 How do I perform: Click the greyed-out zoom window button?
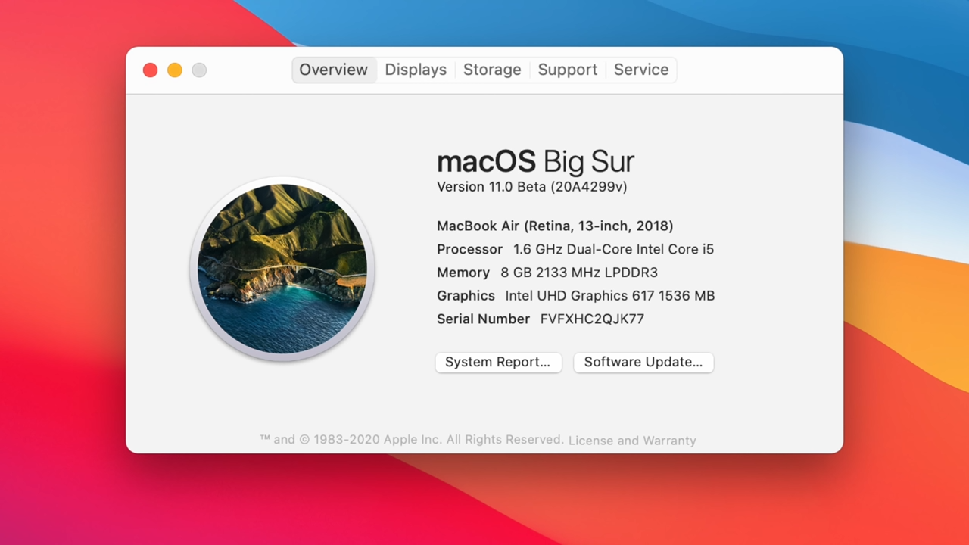[x=199, y=70]
